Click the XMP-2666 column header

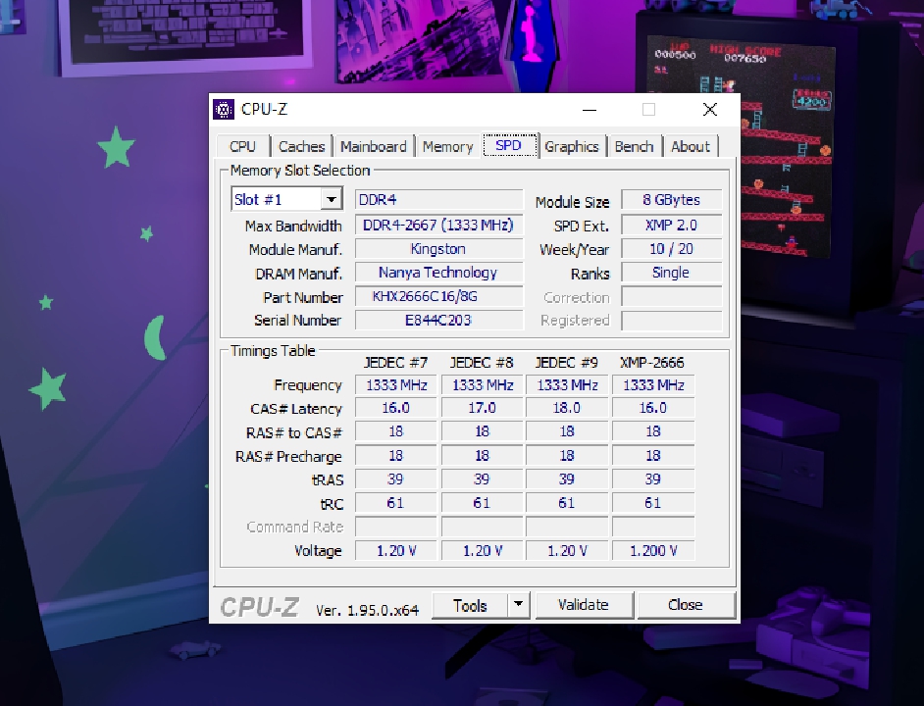652,363
